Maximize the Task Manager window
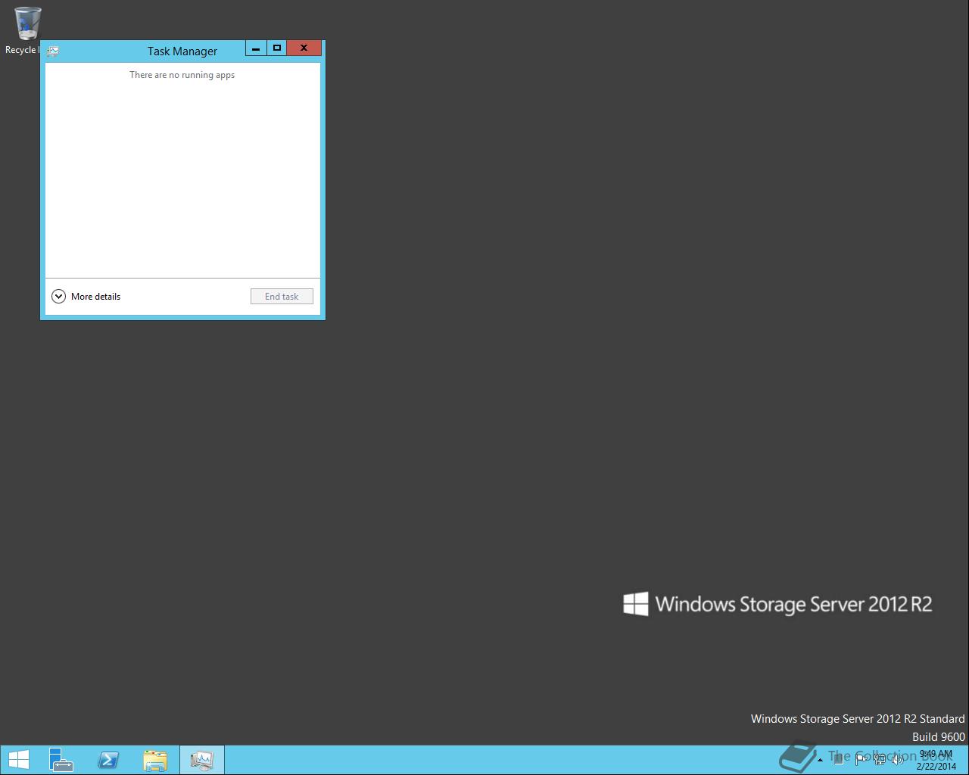 277,48
